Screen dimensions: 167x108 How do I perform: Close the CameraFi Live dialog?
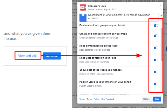pyautogui.click(x=160, y=5)
